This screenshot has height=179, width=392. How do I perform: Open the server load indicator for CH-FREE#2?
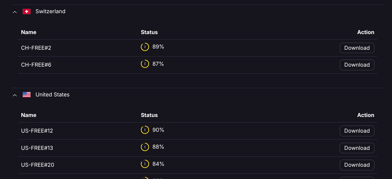[145, 47]
